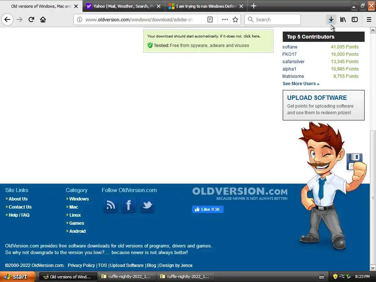The width and height of the screenshot is (376, 282).
Task: Click the vertical scrollbar thumb
Action: pyautogui.click(x=373, y=197)
